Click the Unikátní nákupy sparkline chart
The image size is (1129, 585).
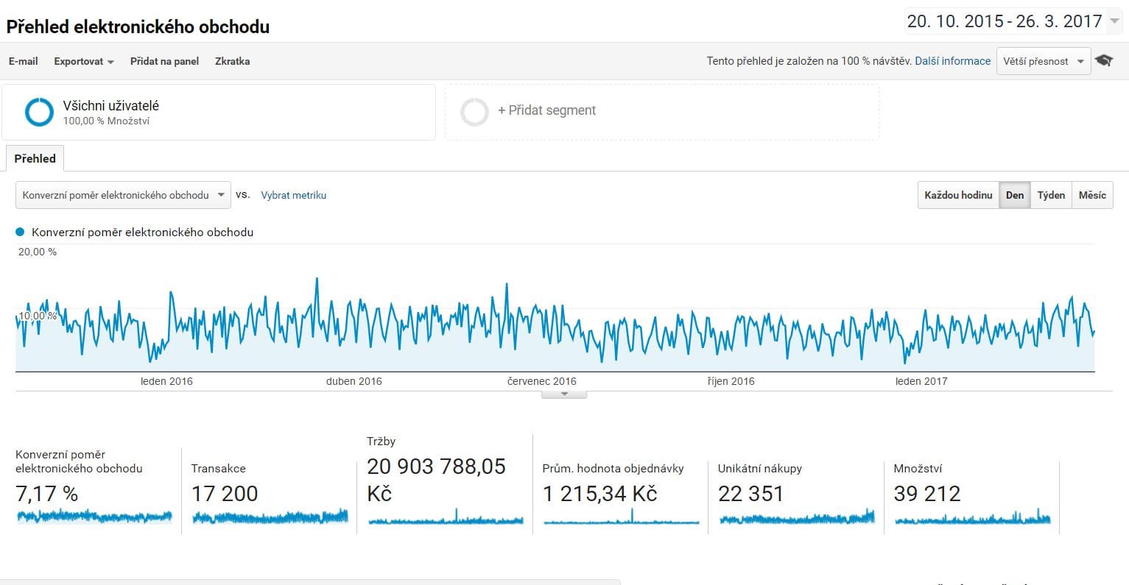point(796,518)
